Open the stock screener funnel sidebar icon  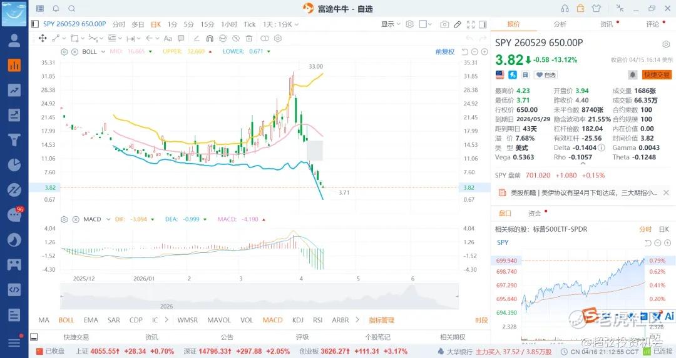click(x=14, y=140)
